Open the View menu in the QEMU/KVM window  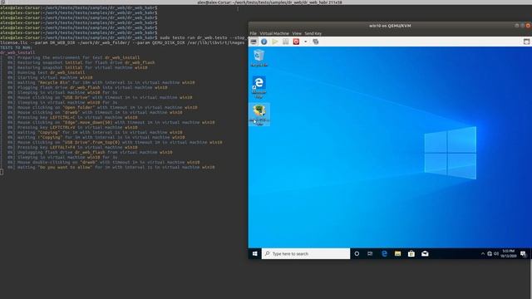click(x=297, y=33)
